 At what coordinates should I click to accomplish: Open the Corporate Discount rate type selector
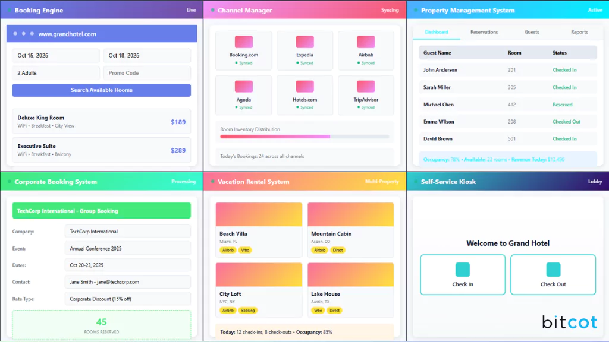pos(127,299)
